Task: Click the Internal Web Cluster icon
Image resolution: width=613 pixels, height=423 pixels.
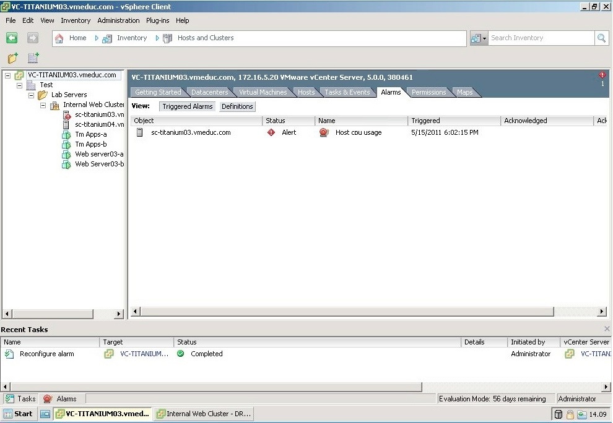Action: click(x=54, y=105)
